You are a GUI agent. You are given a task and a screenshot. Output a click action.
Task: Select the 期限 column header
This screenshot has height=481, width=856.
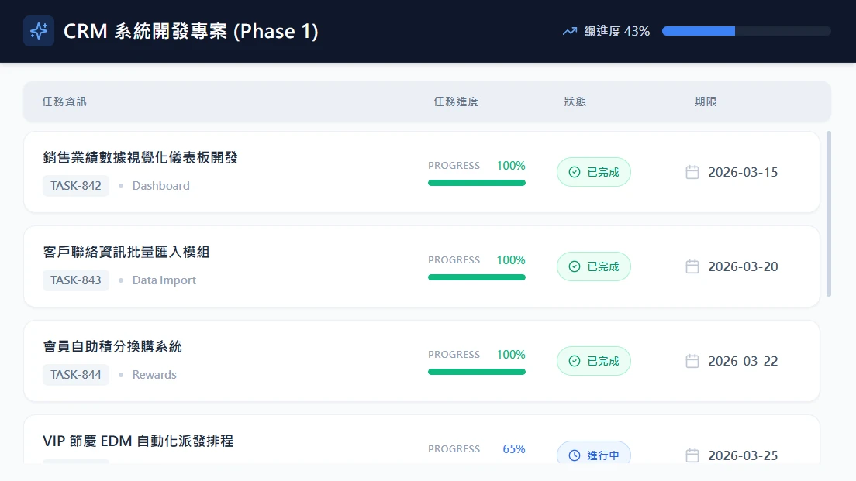click(706, 101)
